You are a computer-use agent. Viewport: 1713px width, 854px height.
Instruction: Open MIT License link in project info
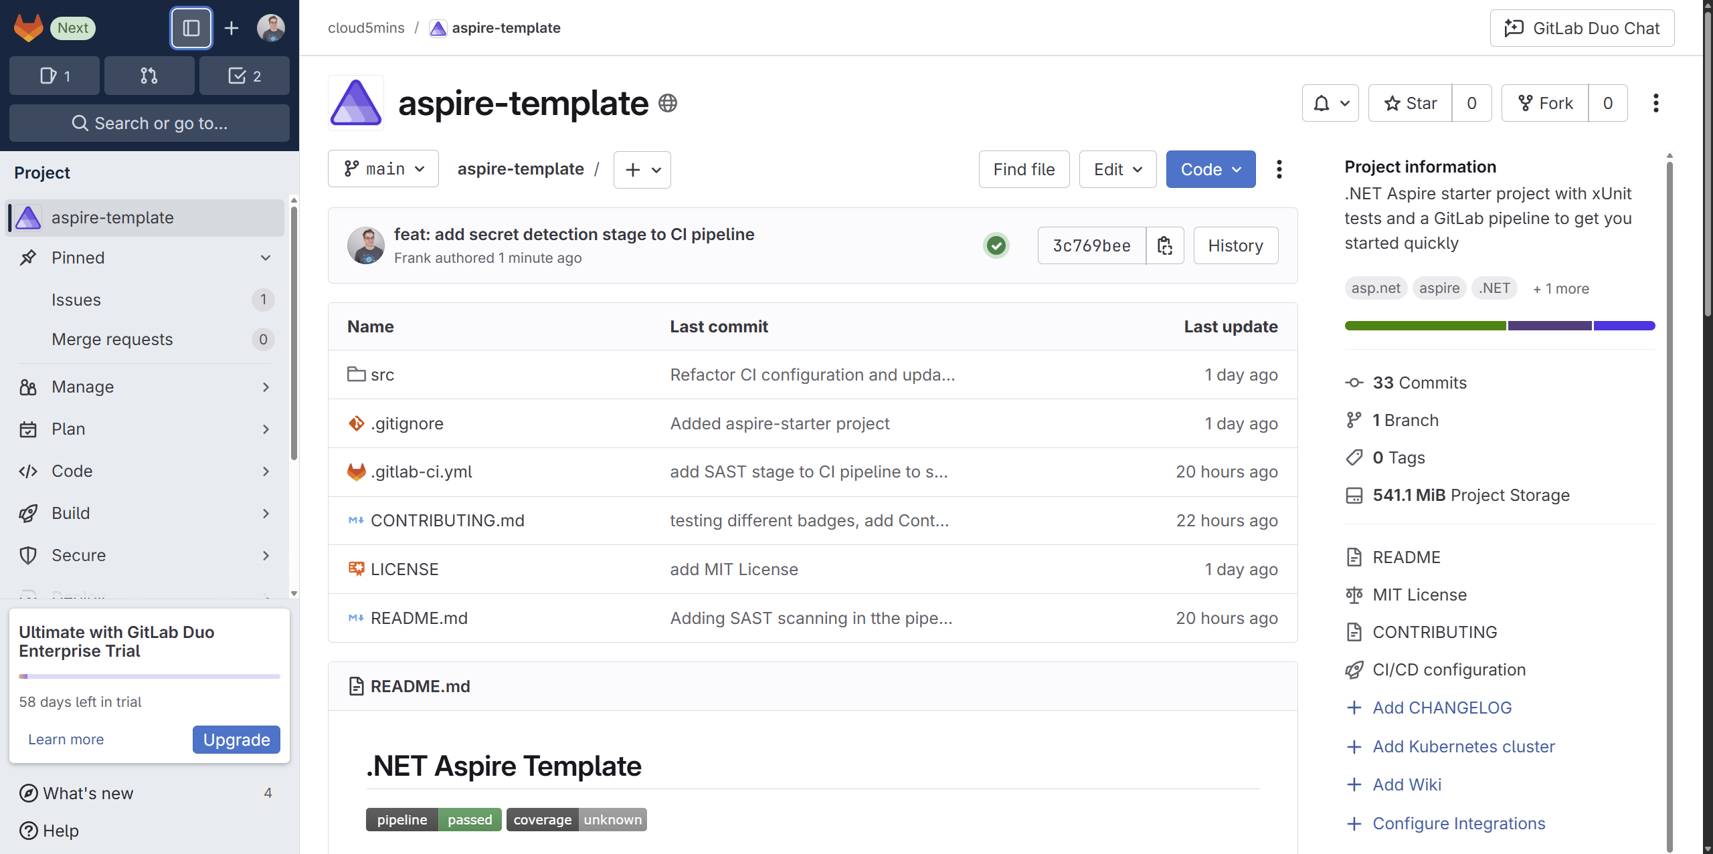click(1406, 595)
